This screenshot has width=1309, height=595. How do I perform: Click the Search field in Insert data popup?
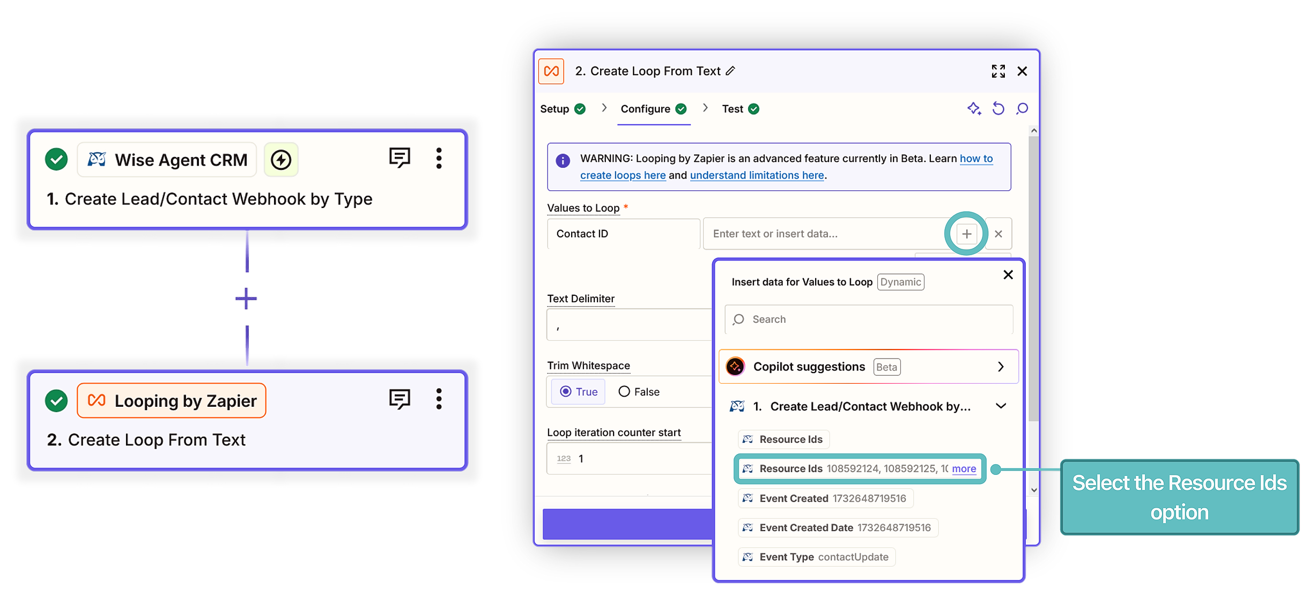[x=869, y=319]
